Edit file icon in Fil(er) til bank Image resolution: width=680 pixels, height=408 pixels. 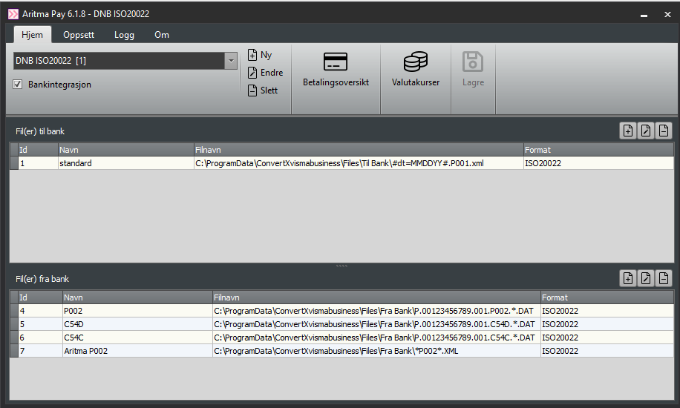click(646, 131)
